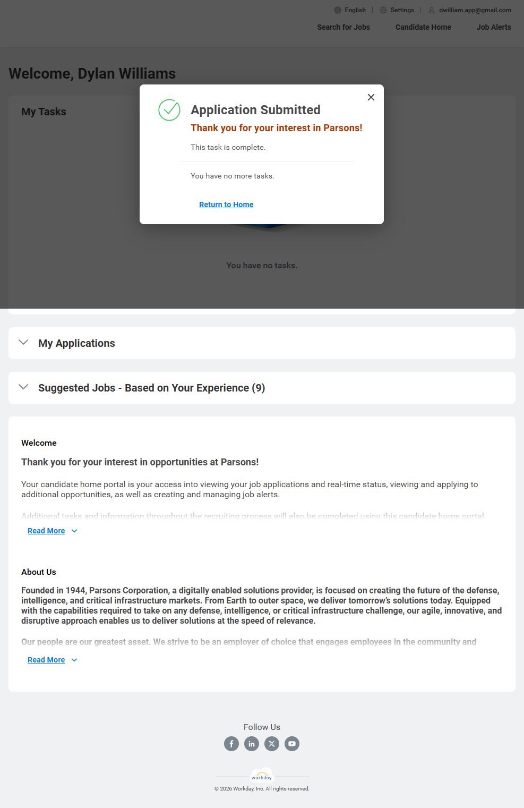This screenshot has width=524, height=808.
Task: Click the user account profile icon
Action: (432, 10)
